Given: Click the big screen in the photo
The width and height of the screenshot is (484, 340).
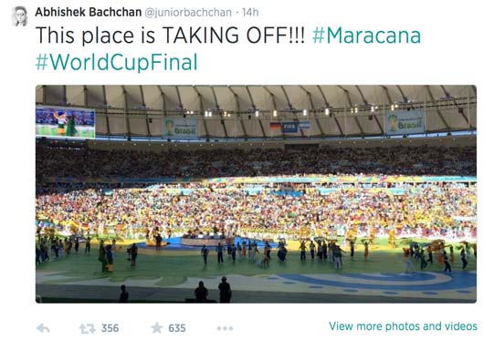Looking at the screenshot, I should pos(66,122).
